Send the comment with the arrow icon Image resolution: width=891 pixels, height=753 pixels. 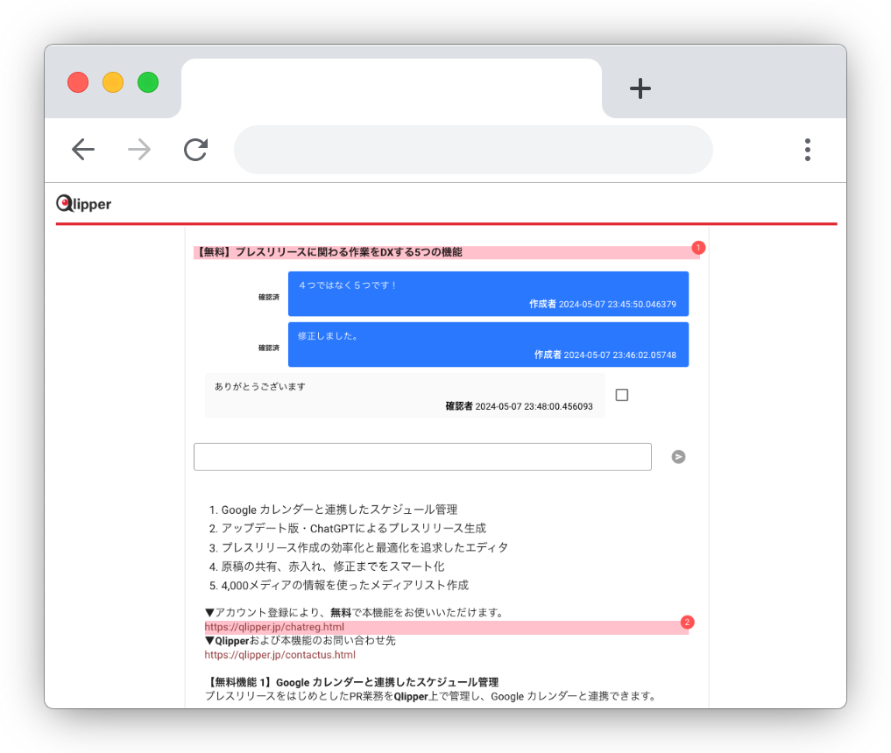678,457
